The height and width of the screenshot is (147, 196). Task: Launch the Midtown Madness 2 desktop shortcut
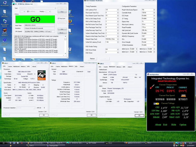4,32
